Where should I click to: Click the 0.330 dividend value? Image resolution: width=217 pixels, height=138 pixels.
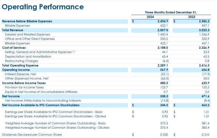pos(164,135)
